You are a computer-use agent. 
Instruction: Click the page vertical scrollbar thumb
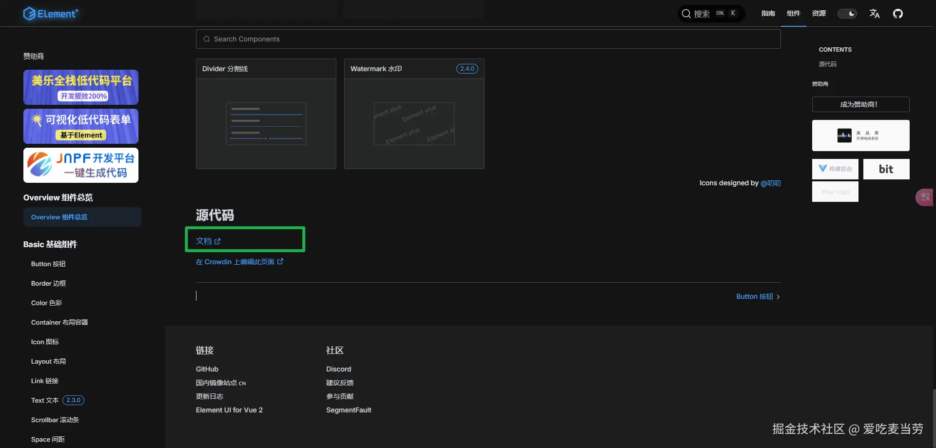[934, 418]
